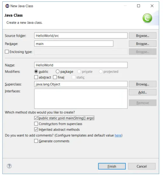Browse for the Superclass
The width and height of the screenshot is (163, 175).
point(143,84)
